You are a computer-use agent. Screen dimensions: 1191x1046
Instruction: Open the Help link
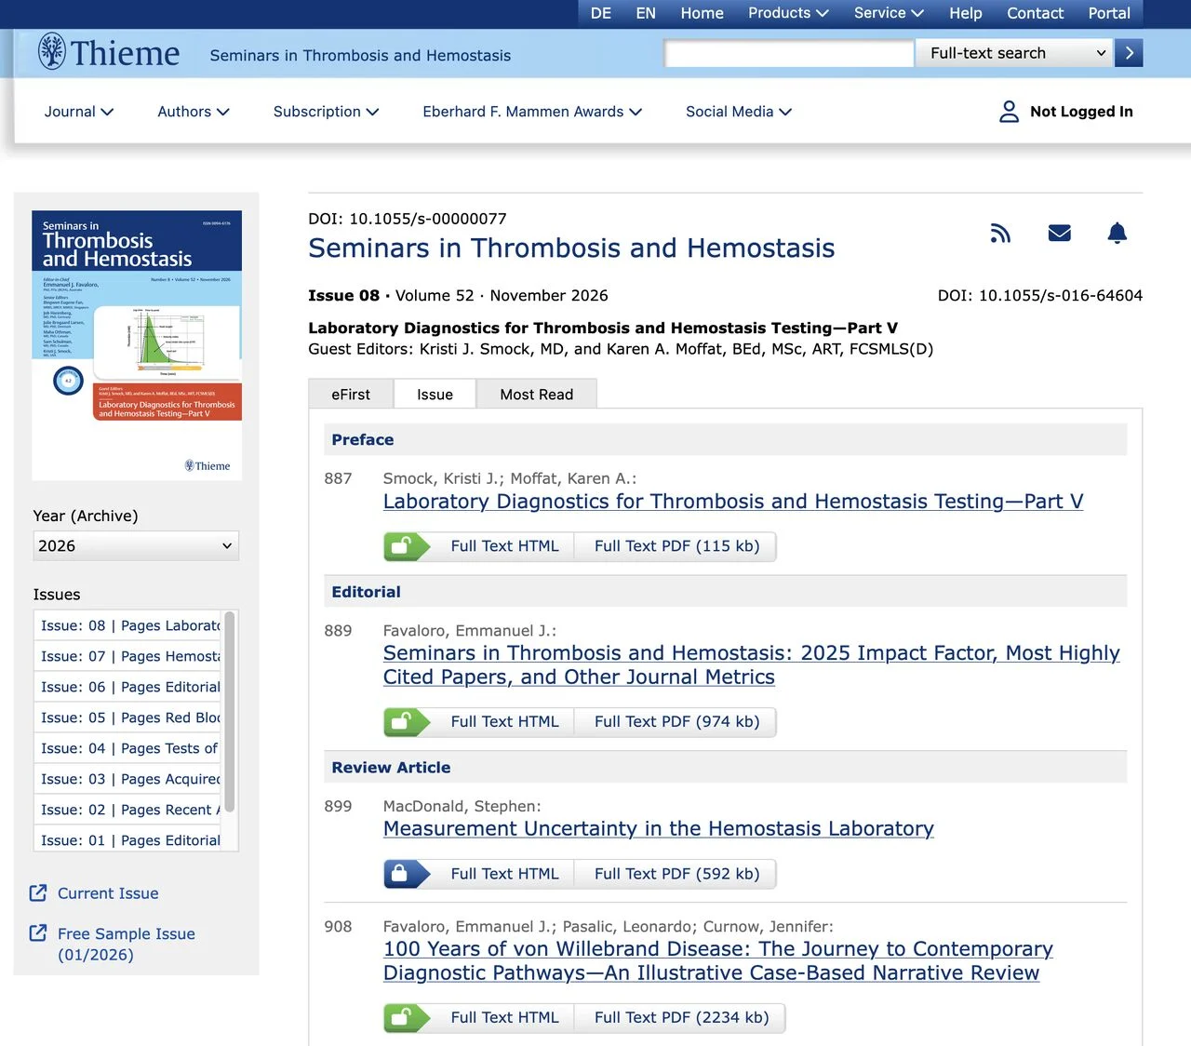[966, 13]
